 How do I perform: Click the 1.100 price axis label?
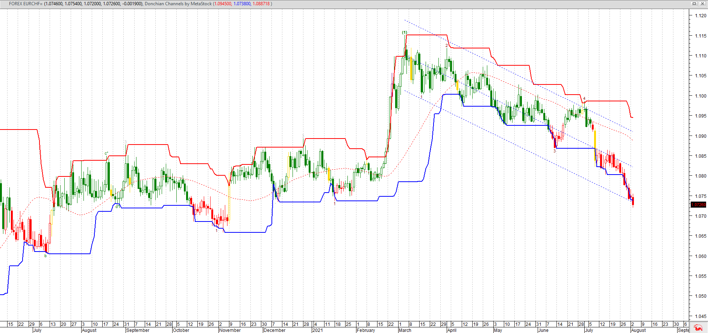pos(700,96)
